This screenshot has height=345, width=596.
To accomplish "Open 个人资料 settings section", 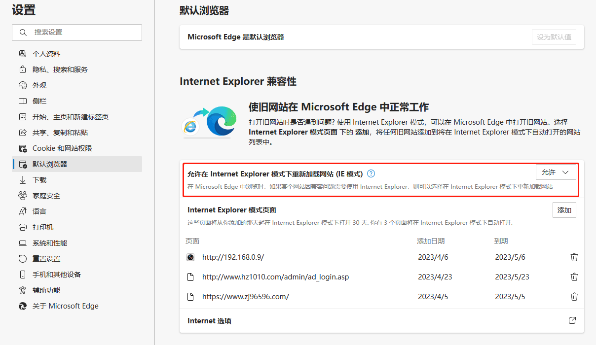I will 77,54.
